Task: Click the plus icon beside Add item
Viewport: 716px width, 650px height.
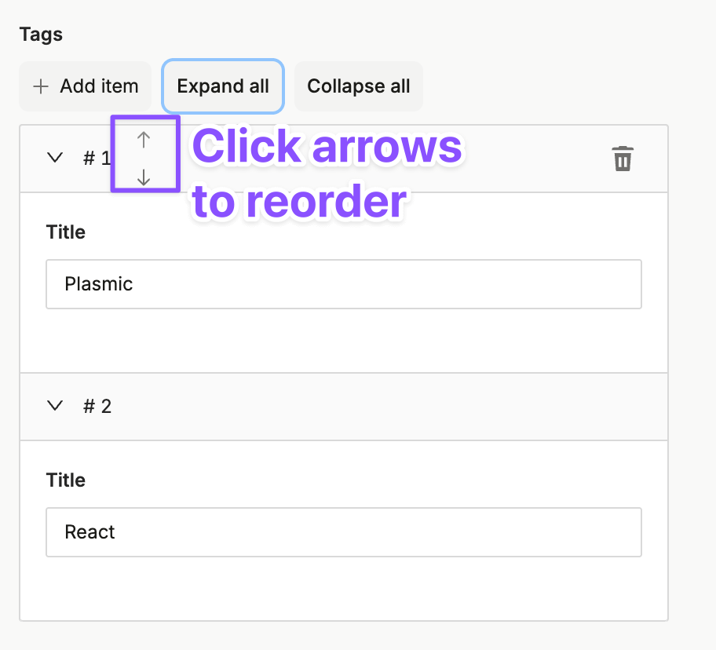Action: (41, 86)
